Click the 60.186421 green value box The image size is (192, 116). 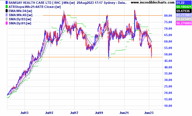[184, 7]
